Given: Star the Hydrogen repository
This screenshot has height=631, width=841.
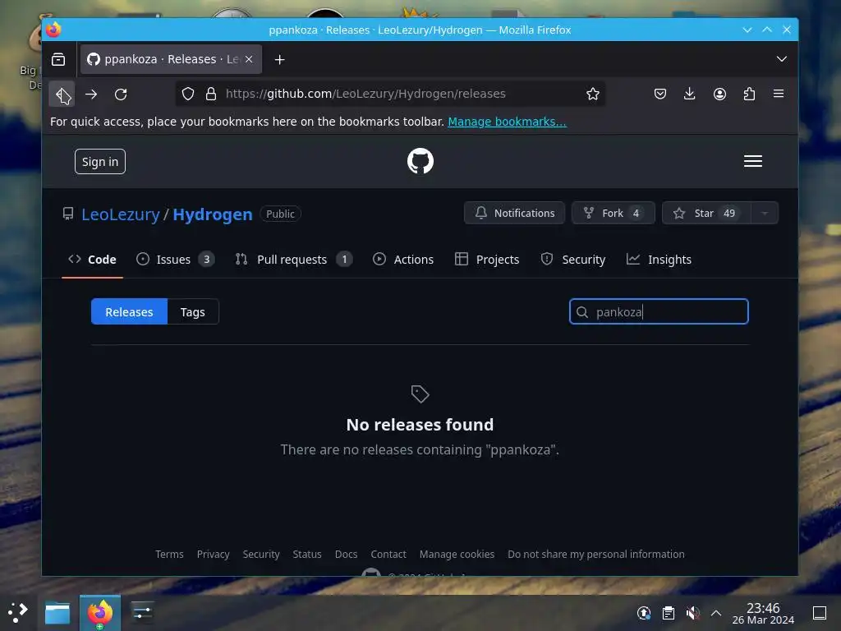Looking at the screenshot, I should pyautogui.click(x=706, y=213).
